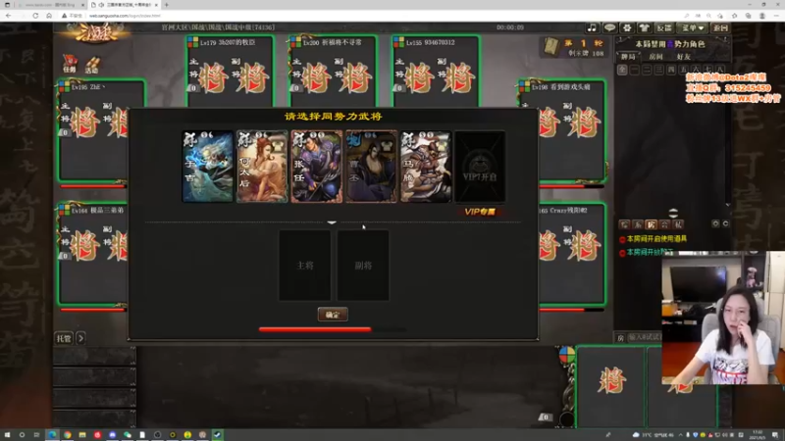Select the 二 seat filter button
This screenshot has height=441, width=785.
tap(647, 70)
